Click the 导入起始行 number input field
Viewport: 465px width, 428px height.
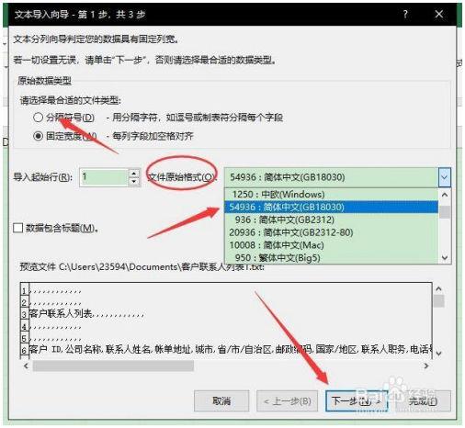click(104, 177)
